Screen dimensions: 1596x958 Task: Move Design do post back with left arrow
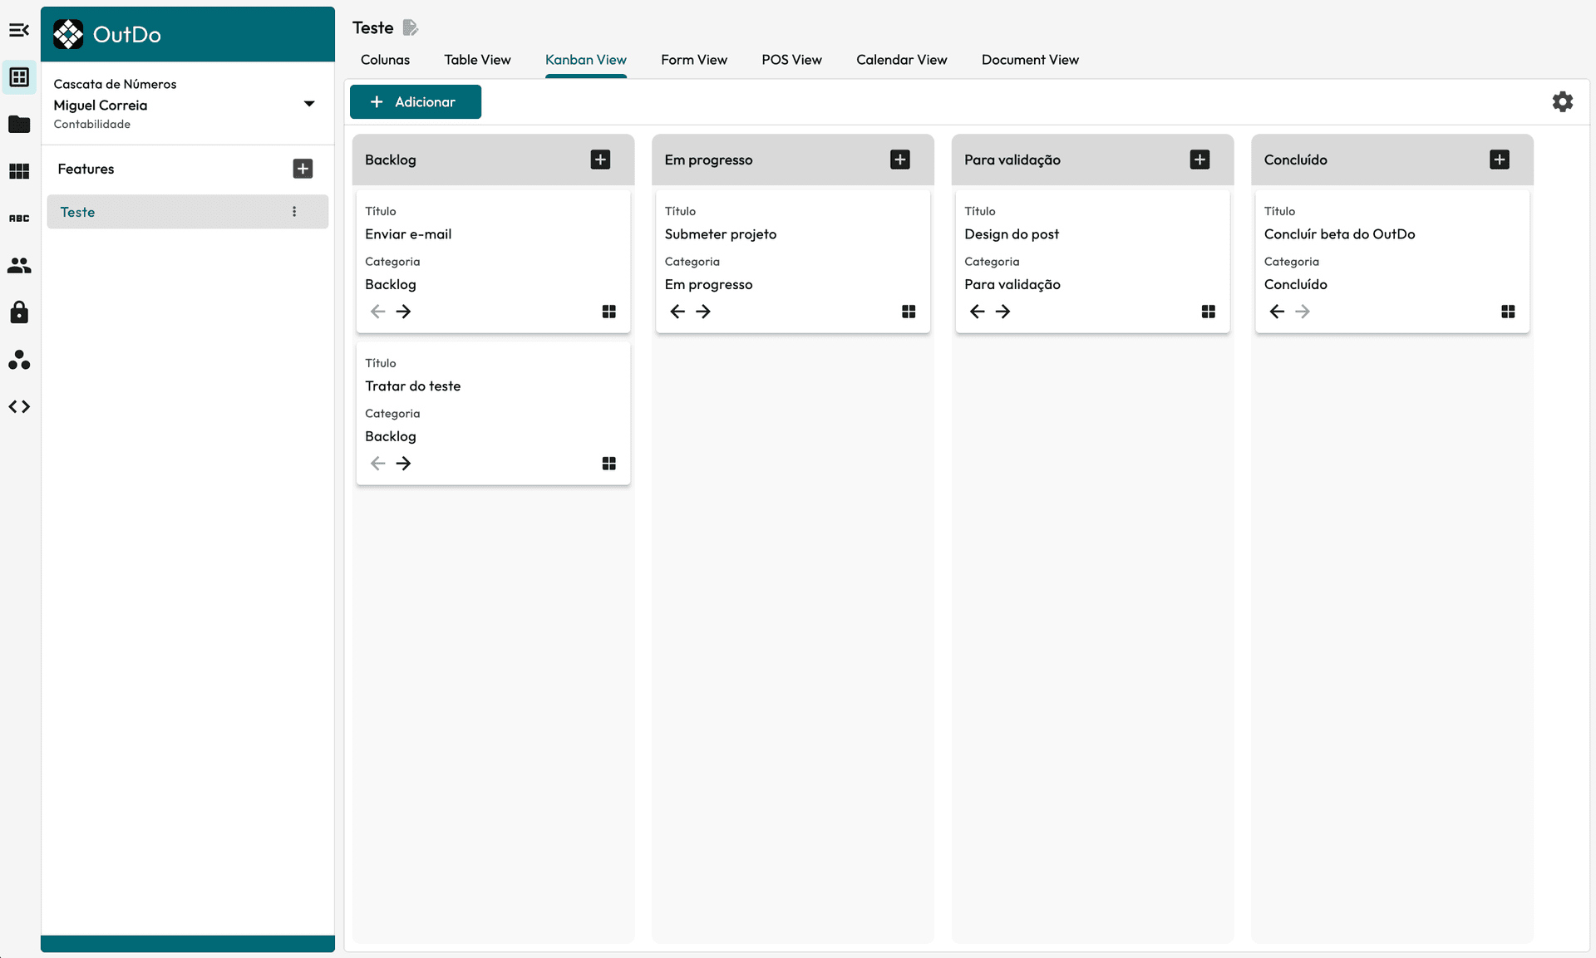click(976, 311)
